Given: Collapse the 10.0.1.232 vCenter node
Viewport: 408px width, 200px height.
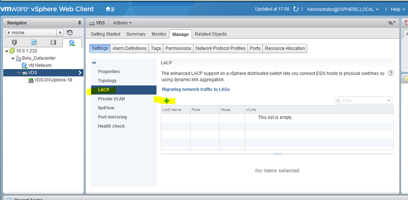Looking at the screenshot, I should tap(7, 51).
